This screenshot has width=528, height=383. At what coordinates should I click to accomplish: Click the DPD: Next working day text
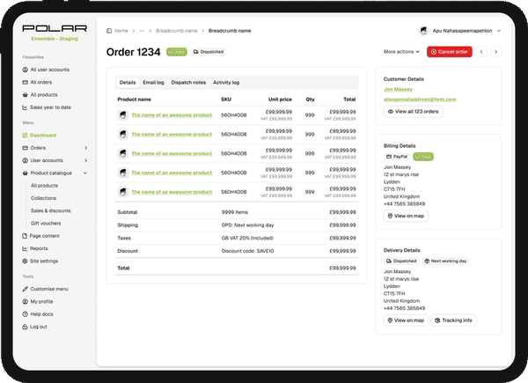tap(247, 225)
